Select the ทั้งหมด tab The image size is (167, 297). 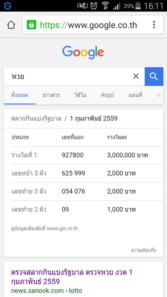[x=19, y=95]
